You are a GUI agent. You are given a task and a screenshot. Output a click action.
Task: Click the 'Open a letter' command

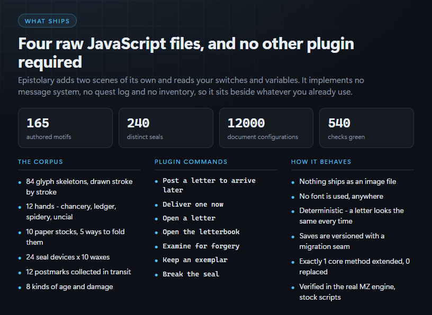pos(189,218)
